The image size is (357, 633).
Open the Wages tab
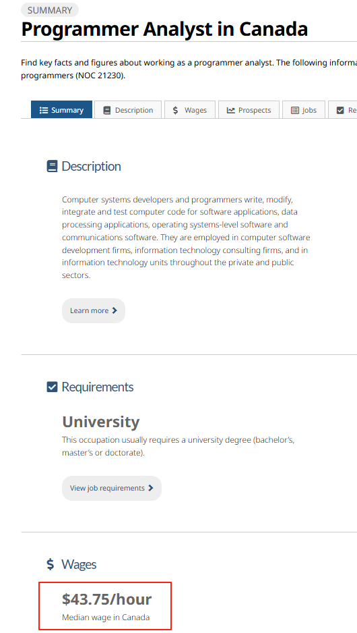pyautogui.click(x=190, y=110)
